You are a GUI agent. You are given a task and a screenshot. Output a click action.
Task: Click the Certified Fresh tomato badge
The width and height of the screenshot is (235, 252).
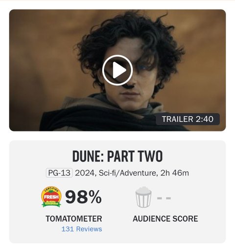click(51, 197)
